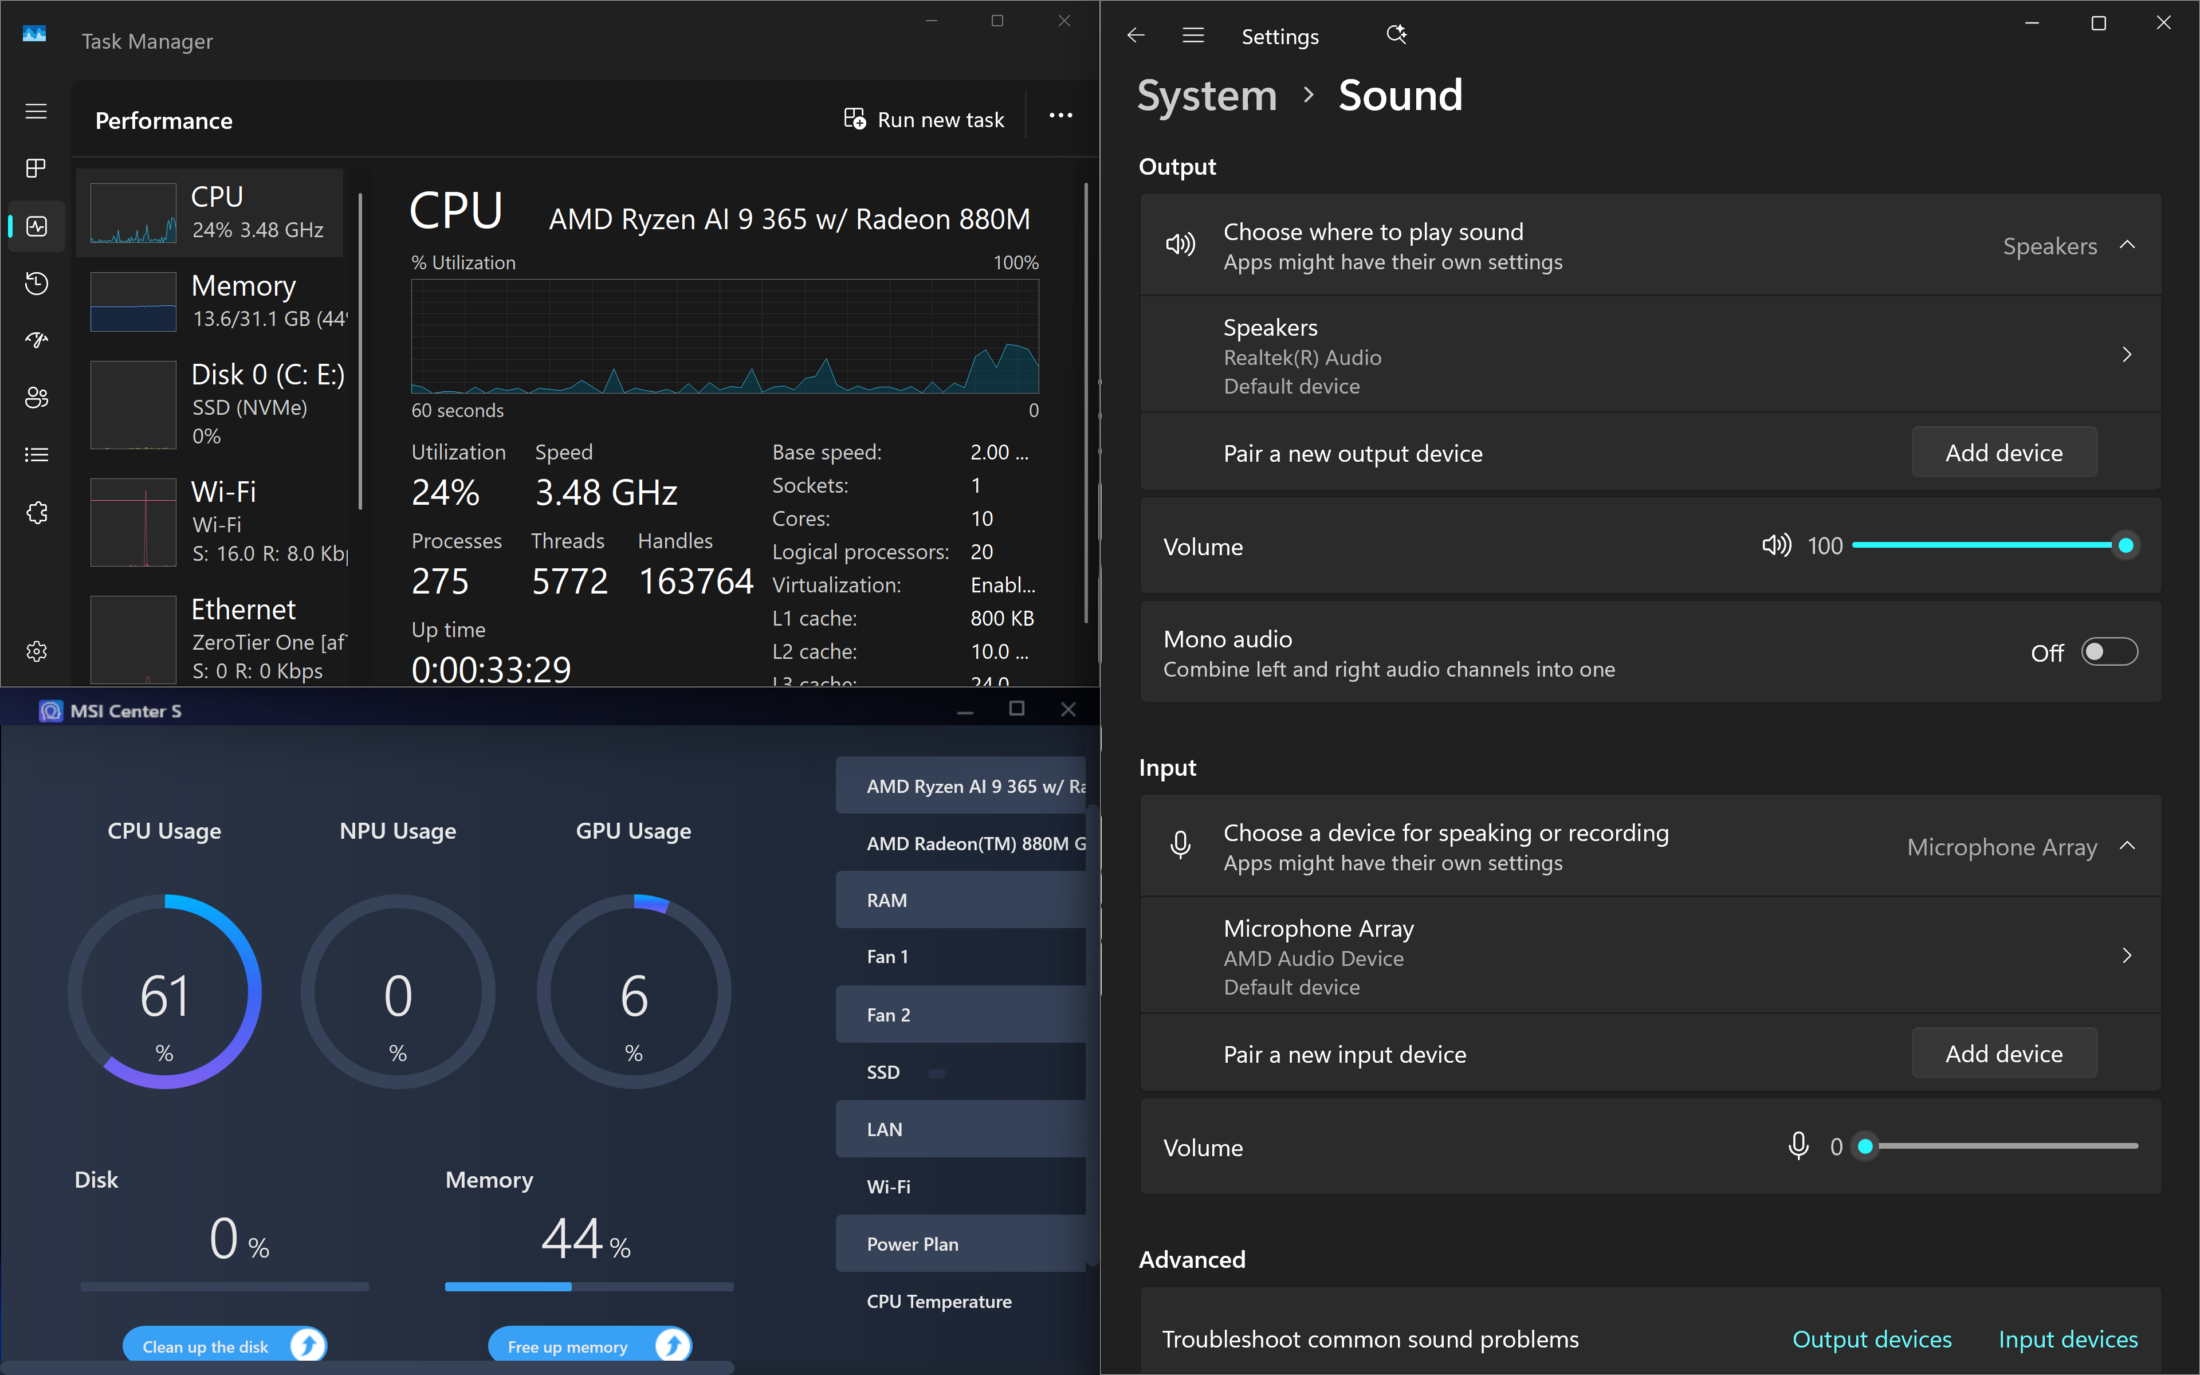Open Services puzzle icon in Task Manager

click(36, 513)
